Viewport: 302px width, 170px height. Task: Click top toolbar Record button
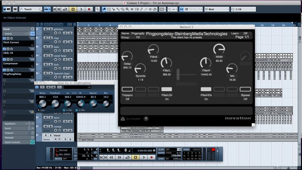[x=89, y=9]
